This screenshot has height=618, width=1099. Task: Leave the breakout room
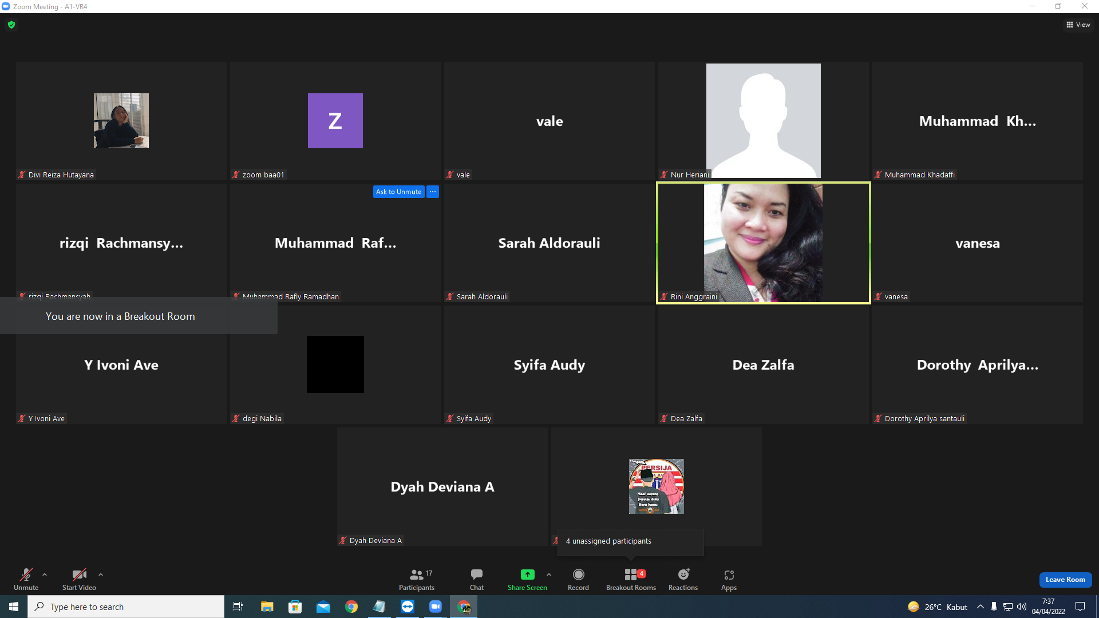[1065, 580]
